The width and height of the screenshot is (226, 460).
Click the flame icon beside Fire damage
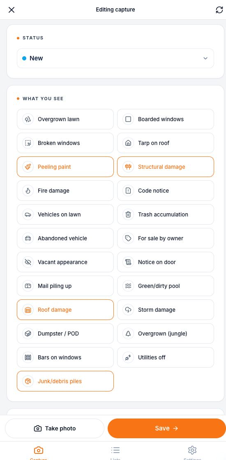tap(28, 191)
